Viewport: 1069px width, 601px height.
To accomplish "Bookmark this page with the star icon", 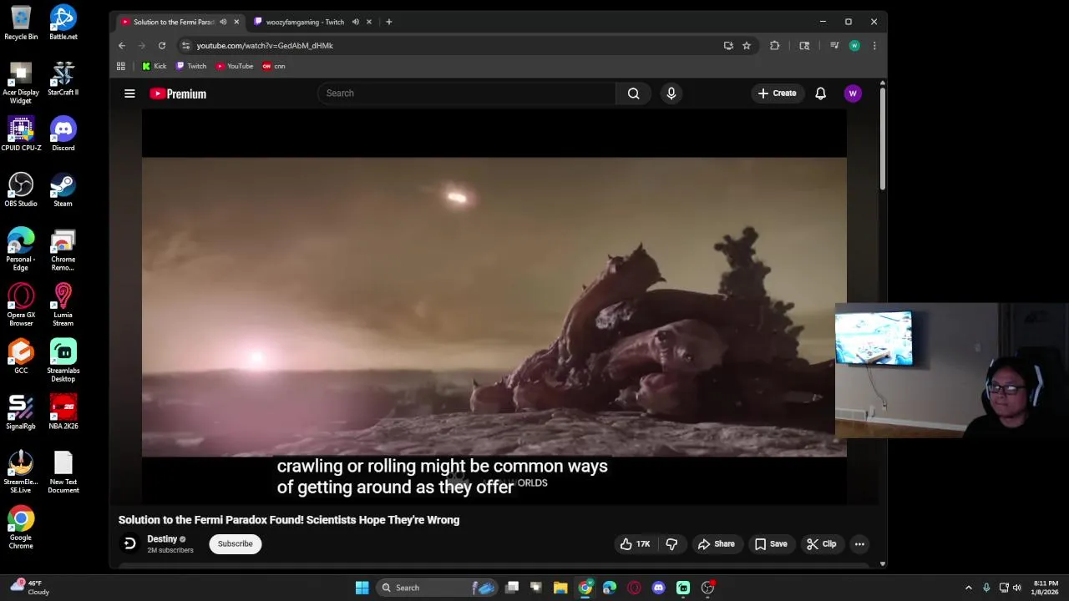I will click(x=747, y=46).
